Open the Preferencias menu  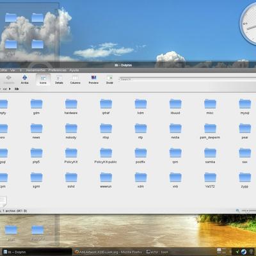(58, 70)
